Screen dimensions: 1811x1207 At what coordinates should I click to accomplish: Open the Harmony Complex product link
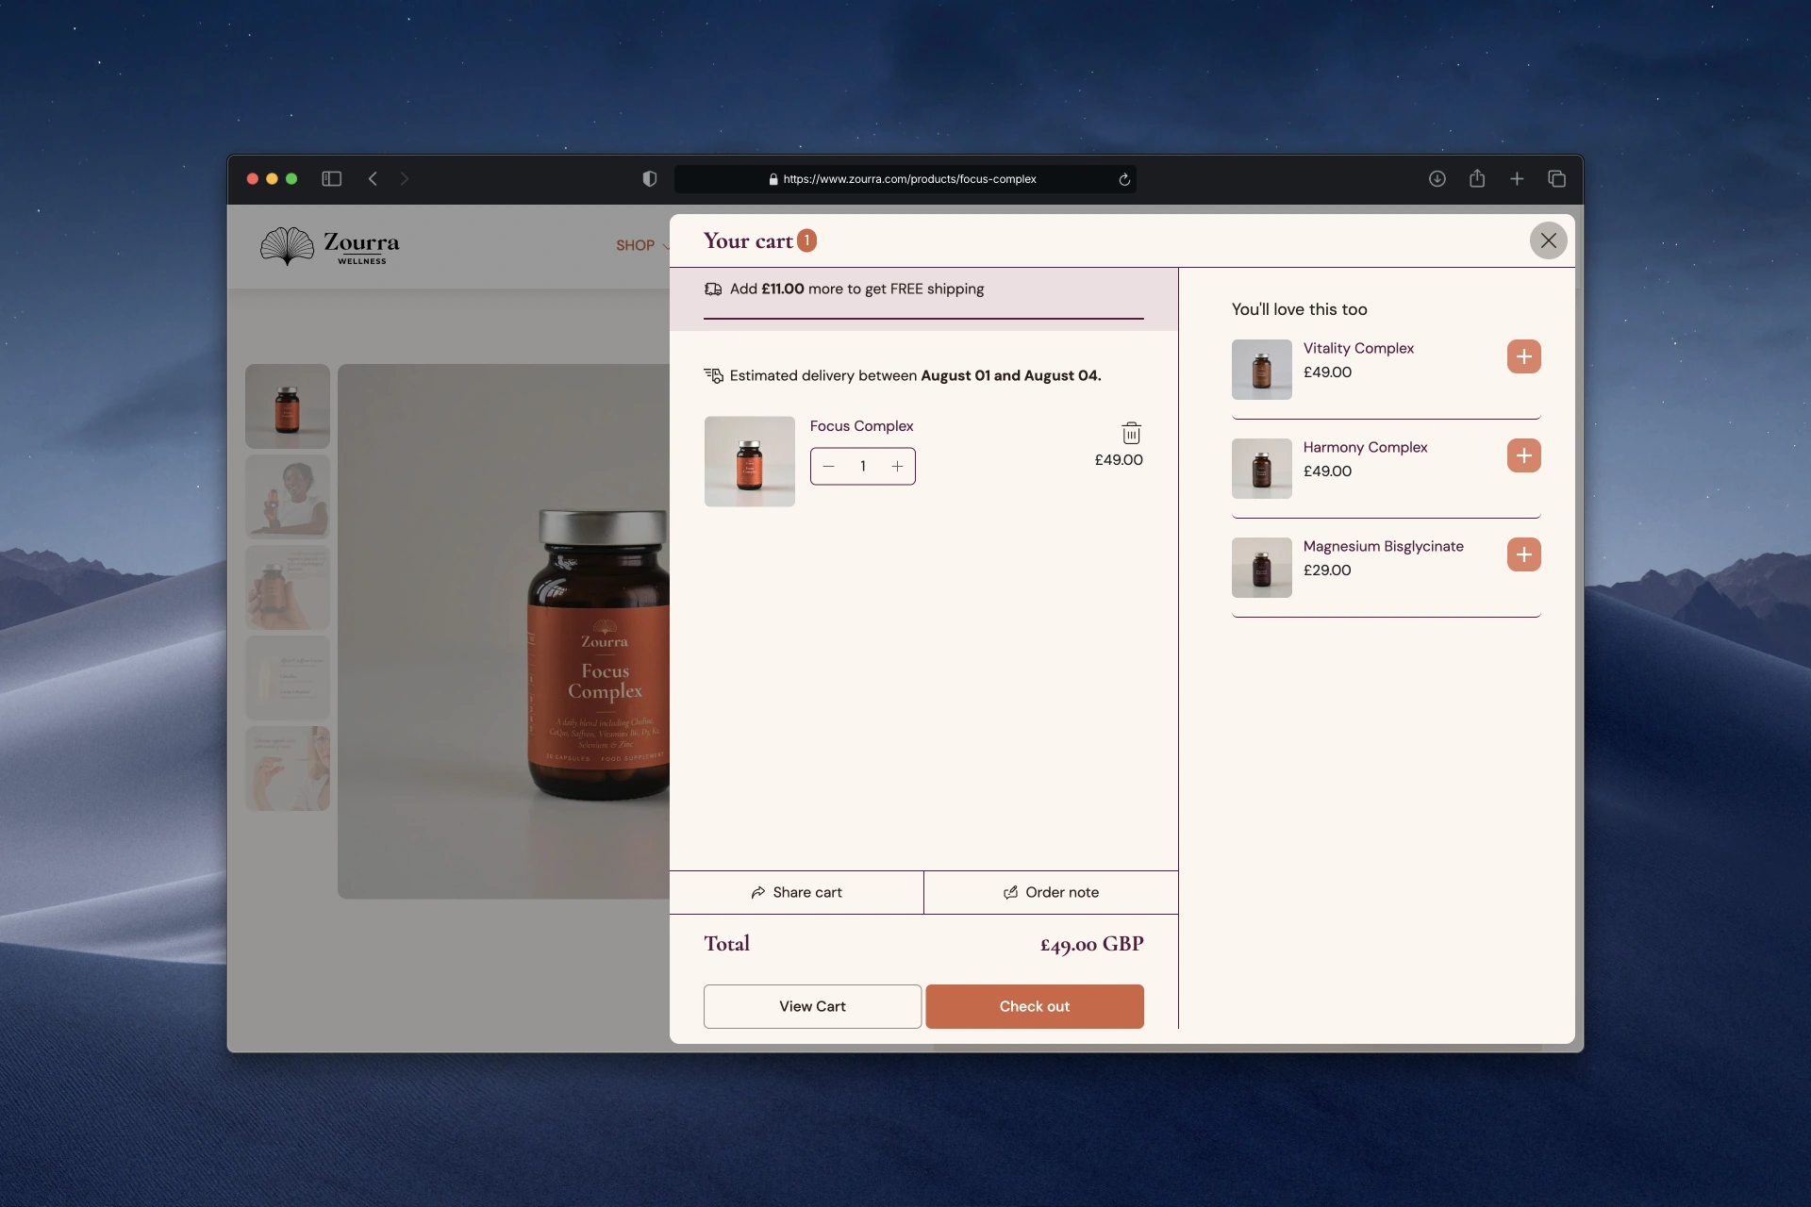point(1365,447)
